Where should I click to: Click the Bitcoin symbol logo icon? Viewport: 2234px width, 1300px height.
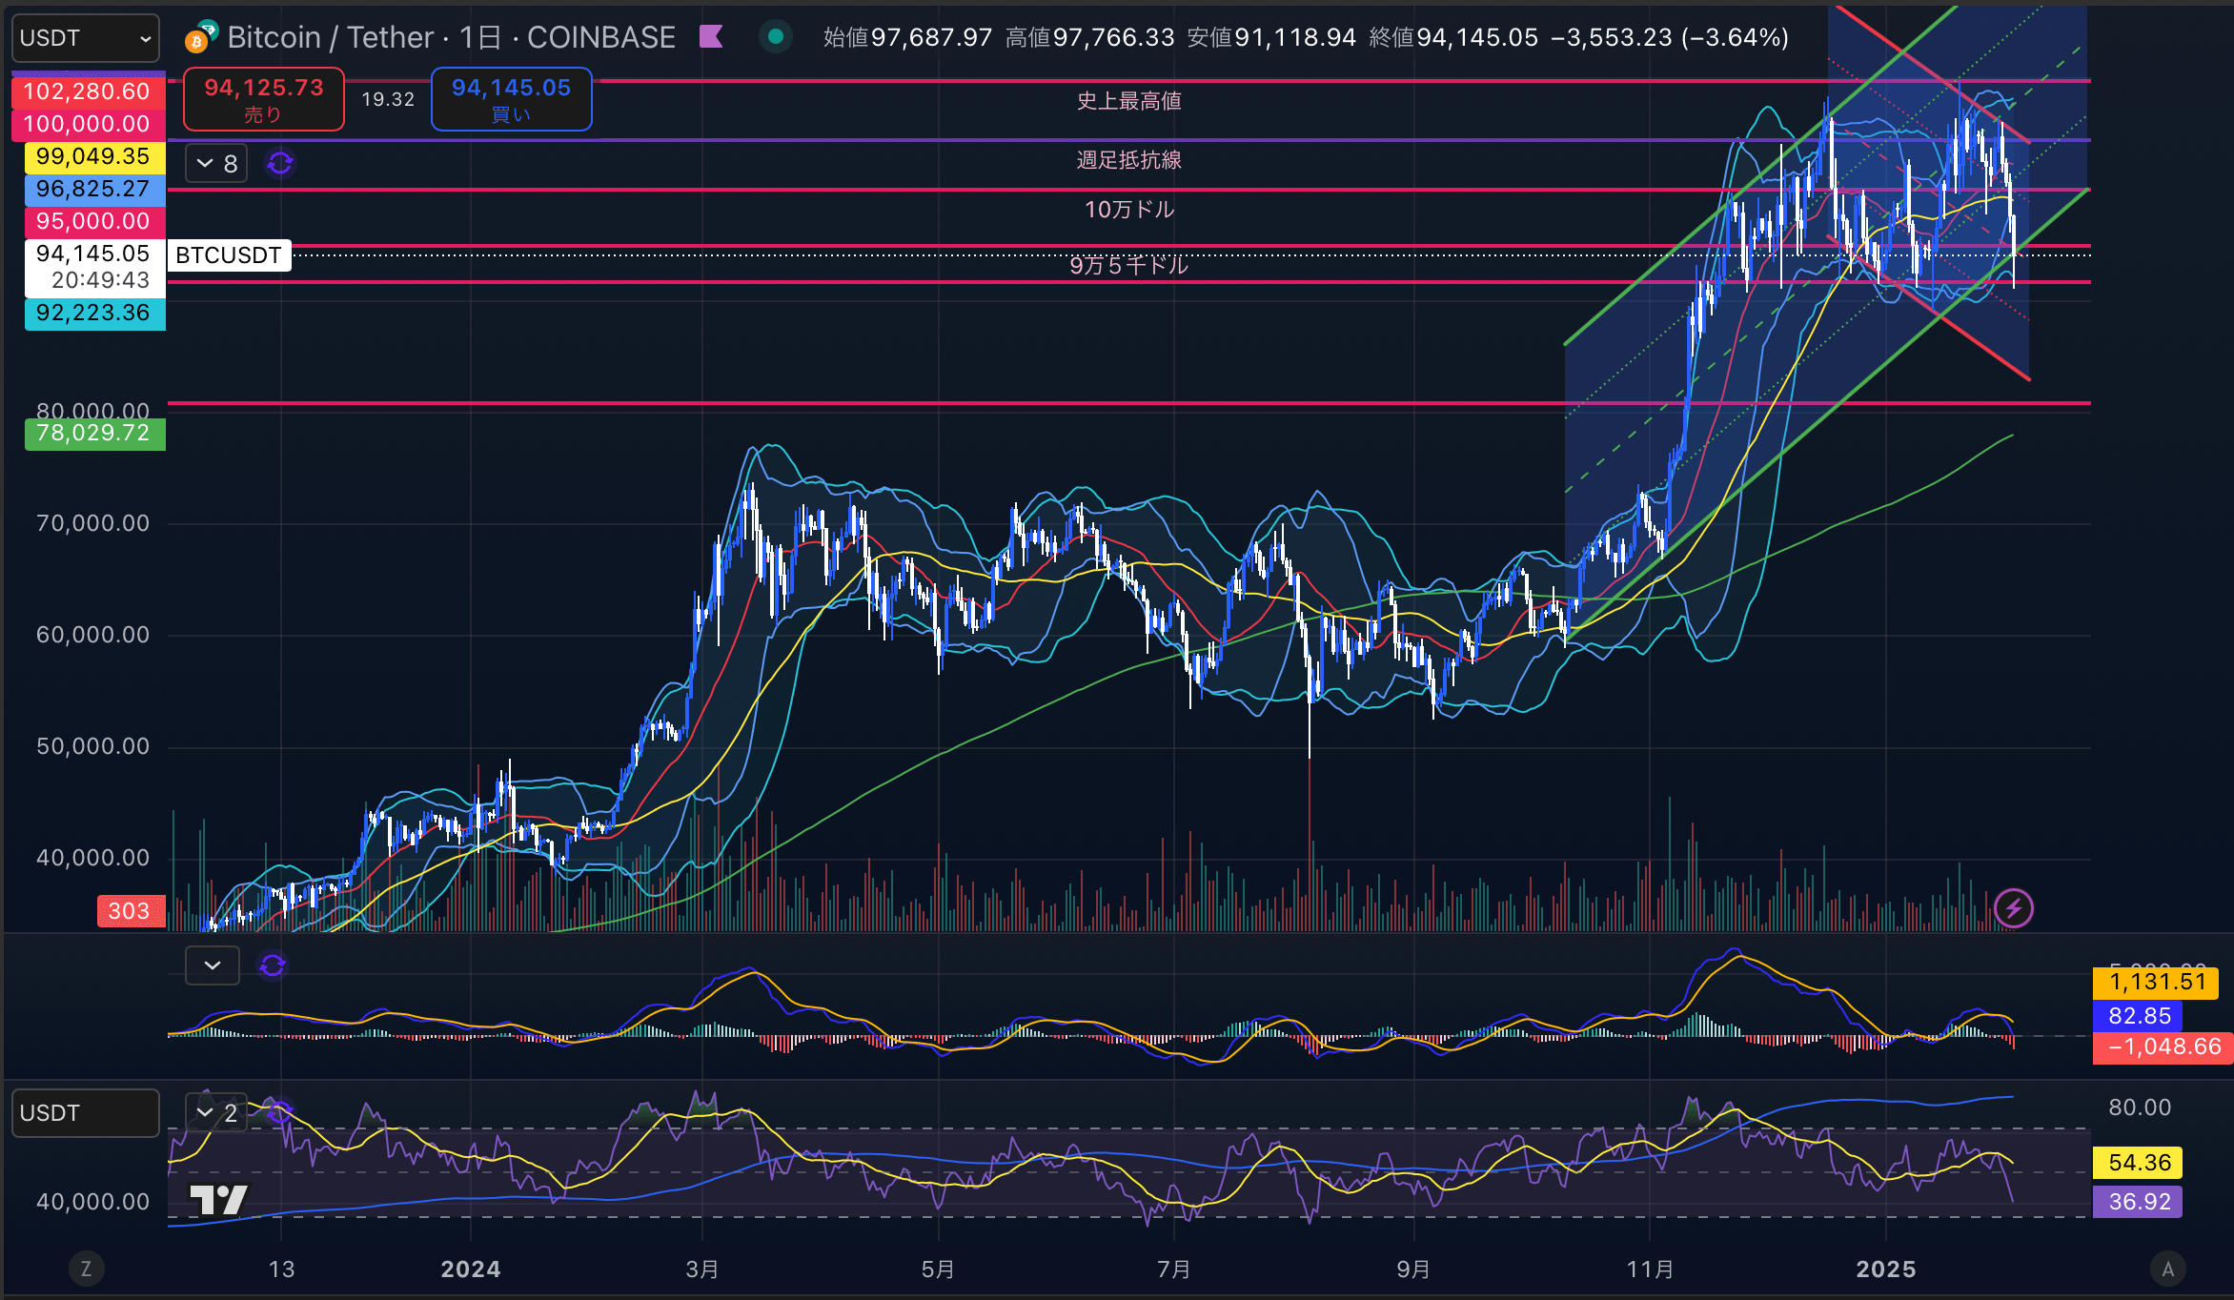tap(200, 37)
